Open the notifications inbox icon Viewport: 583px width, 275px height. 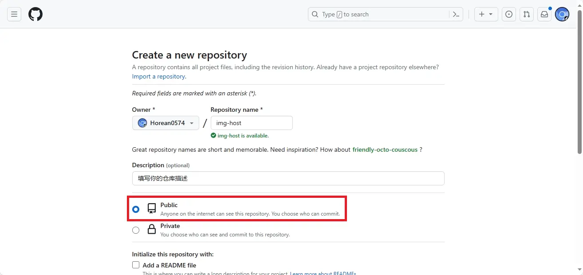544,14
